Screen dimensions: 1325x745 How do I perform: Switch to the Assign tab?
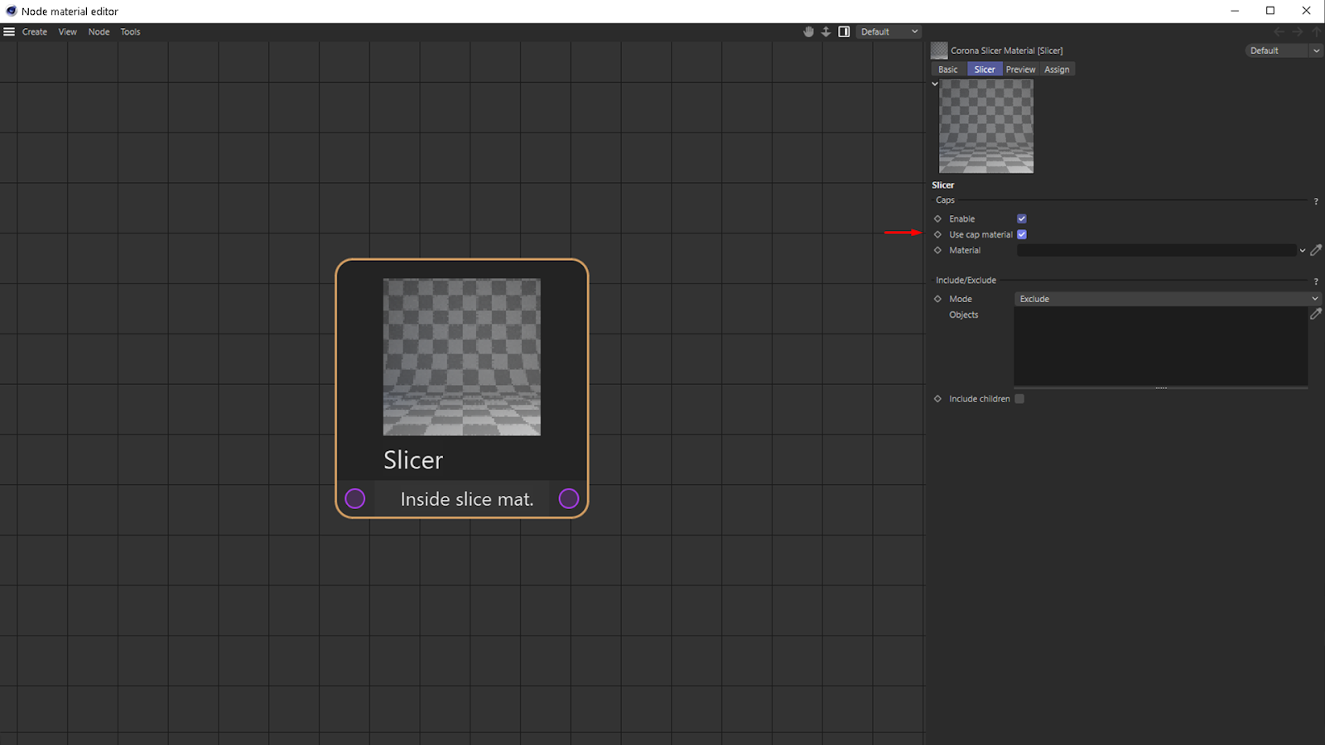(x=1057, y=69)
